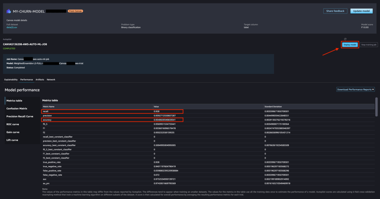Click the metrics table vertical scrollbar
Viewport: 380px width, 199px height.
click(x=376, y=106)
